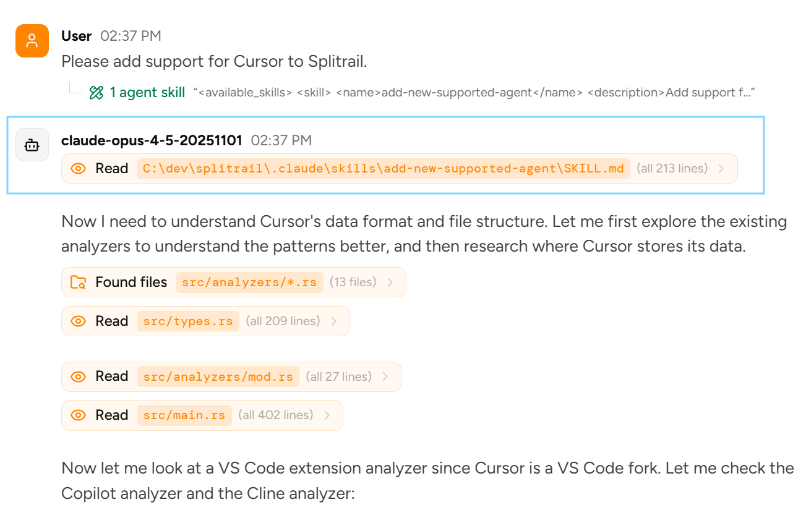This screenshot has width=806, height=510.
Task: Expand the SKILL.md read chevron
Action: (721, 169)
